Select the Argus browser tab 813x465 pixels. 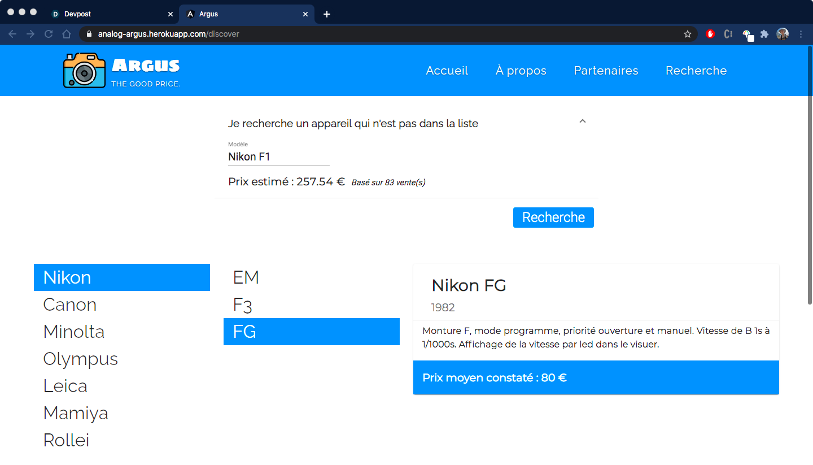pos(247,14)
